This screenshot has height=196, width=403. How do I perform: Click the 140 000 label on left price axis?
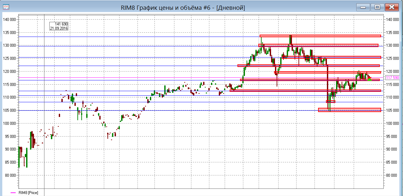click(x=9, y=19)
